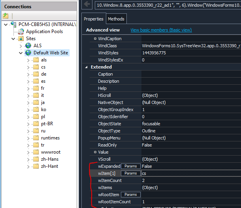
Task: Expand the Value property row
Action: point(95,152)
